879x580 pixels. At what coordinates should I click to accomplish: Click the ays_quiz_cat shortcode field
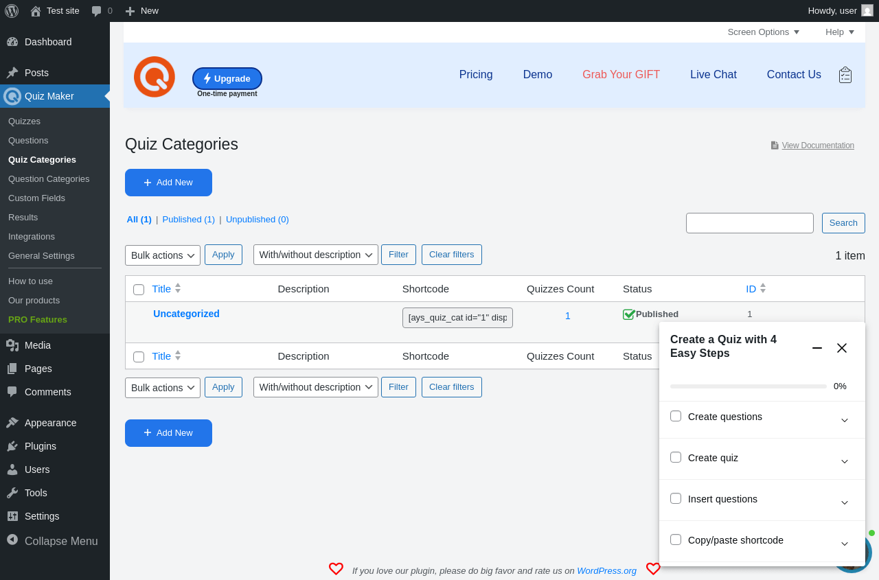tap(457, 318)
